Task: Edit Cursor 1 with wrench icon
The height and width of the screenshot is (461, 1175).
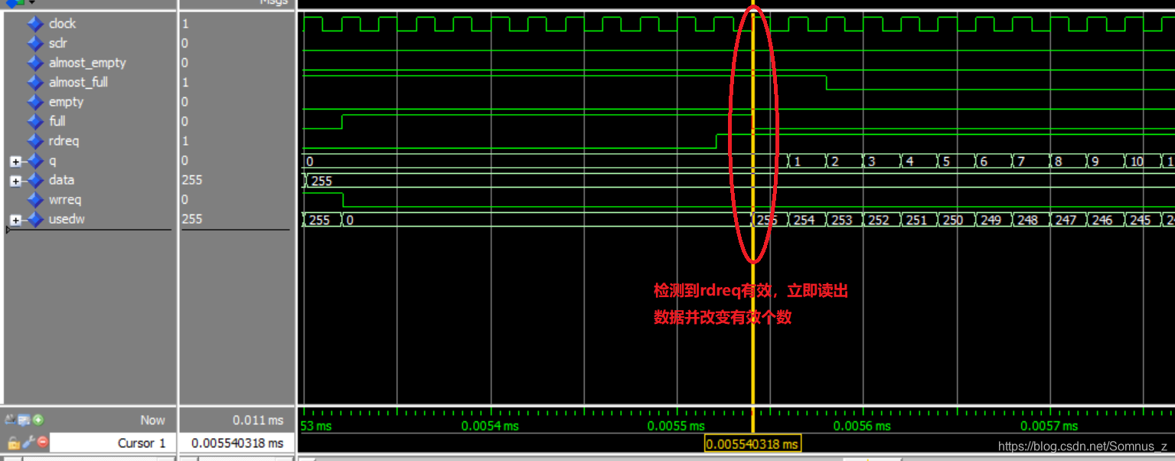Action: pyautogui.click(x=28, y=442)
